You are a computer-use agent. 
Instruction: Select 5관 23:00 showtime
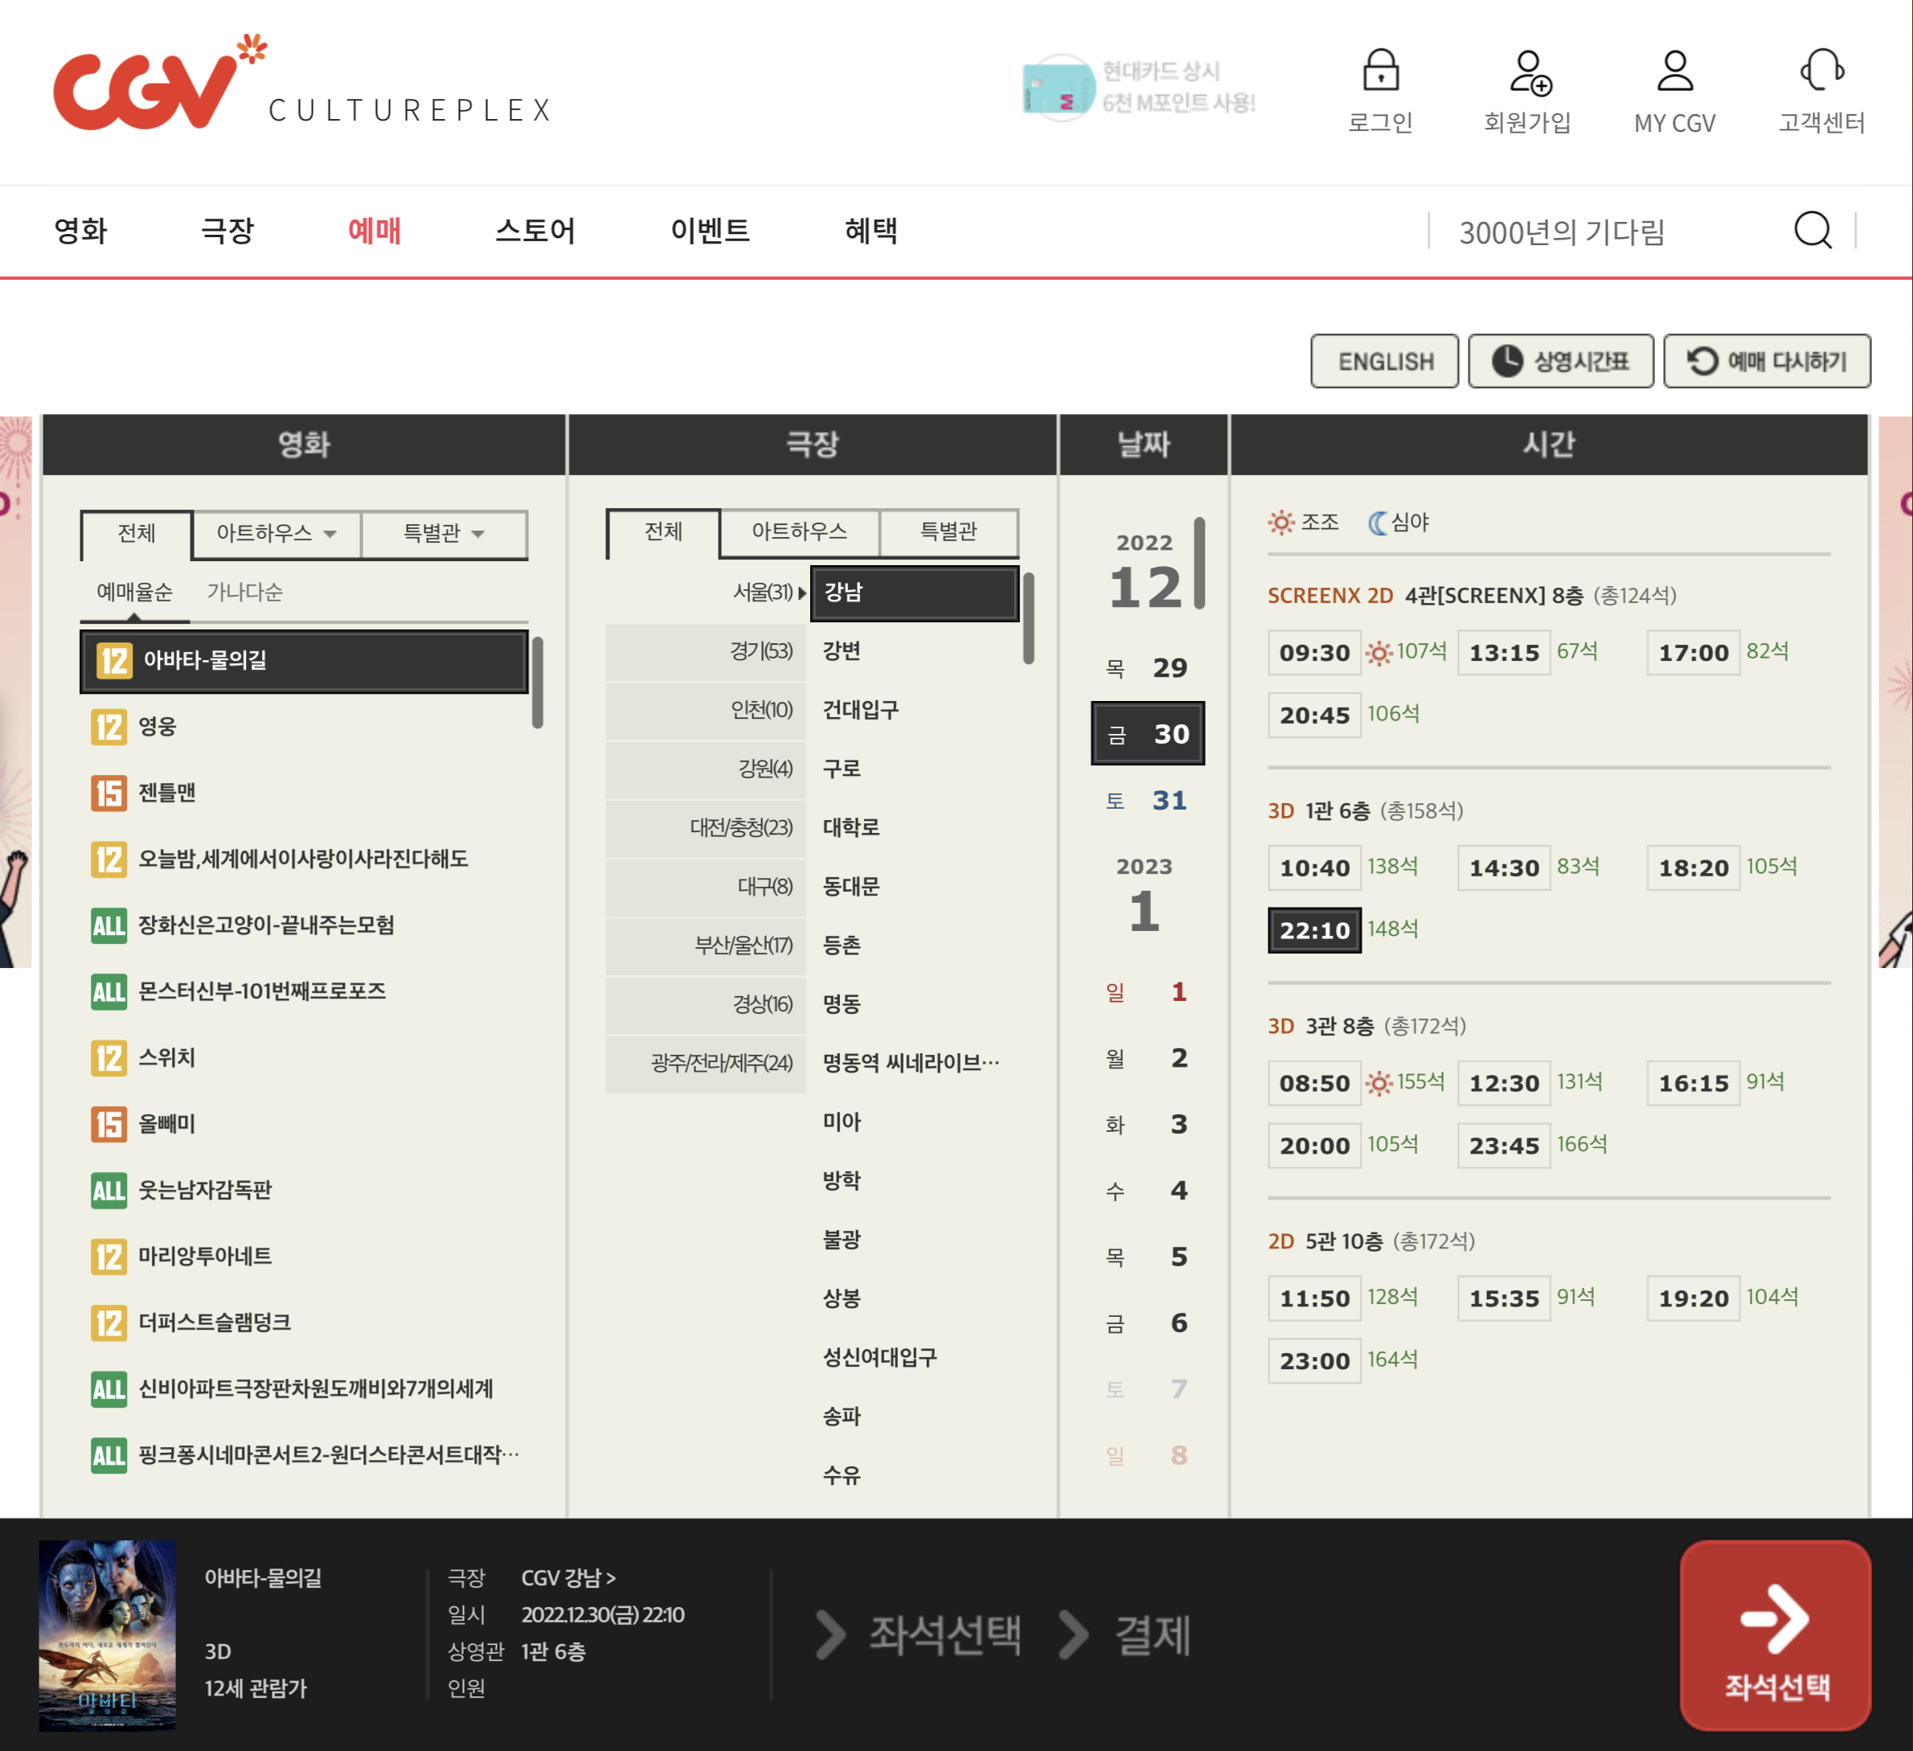coord(1314,1361)
